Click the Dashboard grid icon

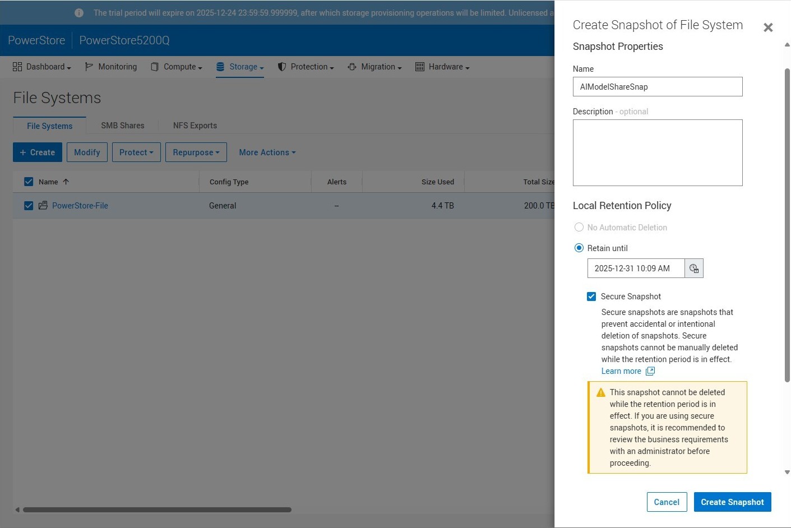coord(17,67)
